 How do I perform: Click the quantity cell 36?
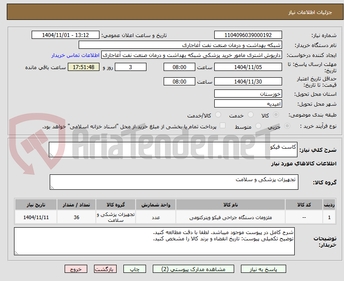point(76,217)
